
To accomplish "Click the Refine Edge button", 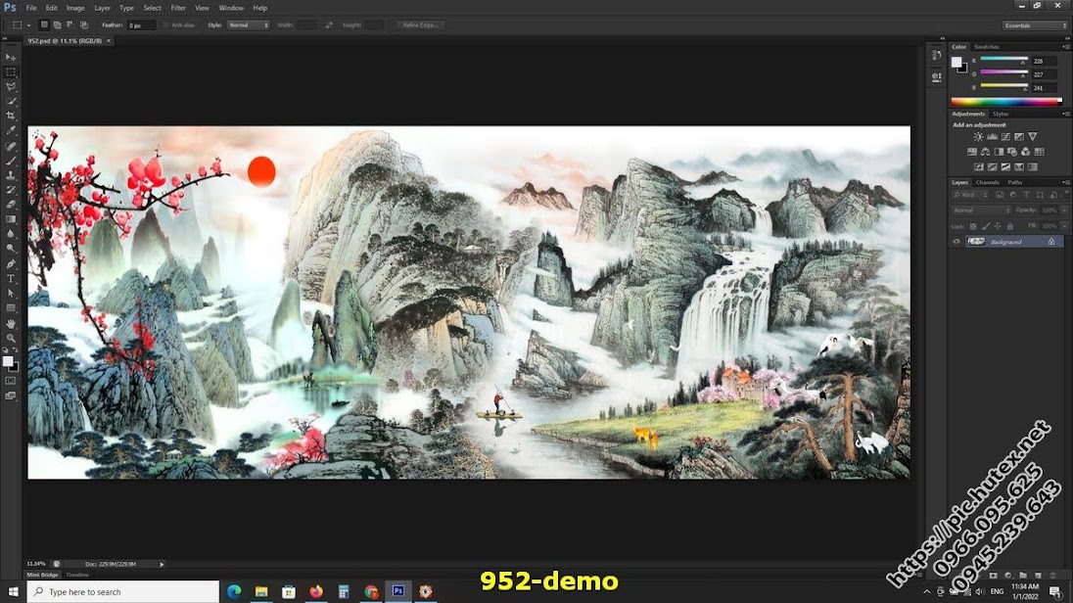I will click(420, 25).
